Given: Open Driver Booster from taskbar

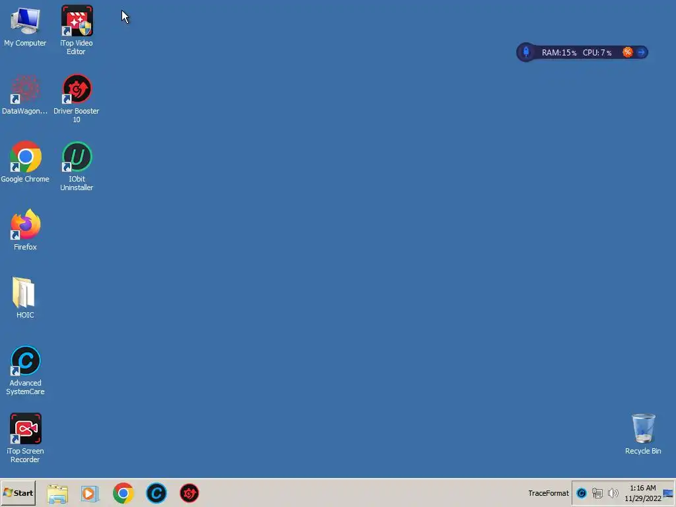Looking at the screenshot, I should (x=189, y=493).
